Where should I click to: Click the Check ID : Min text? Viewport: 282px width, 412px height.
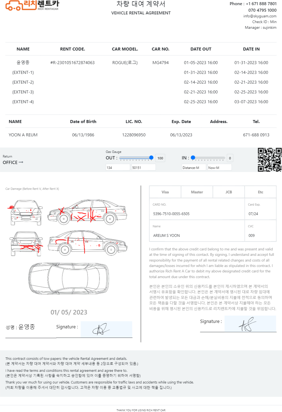tap(264, 22)
